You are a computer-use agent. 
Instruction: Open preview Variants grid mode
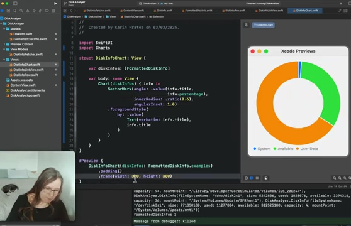257,178
